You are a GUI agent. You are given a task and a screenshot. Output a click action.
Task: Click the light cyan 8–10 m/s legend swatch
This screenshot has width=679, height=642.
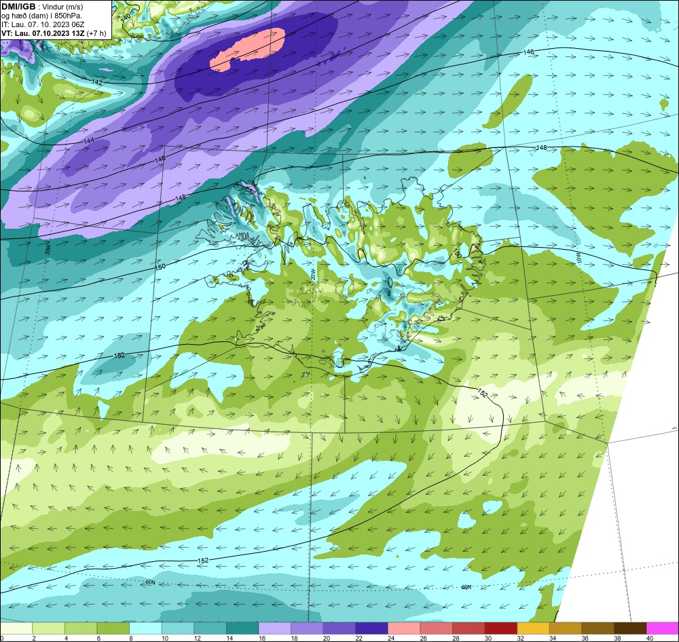[145, 628]
